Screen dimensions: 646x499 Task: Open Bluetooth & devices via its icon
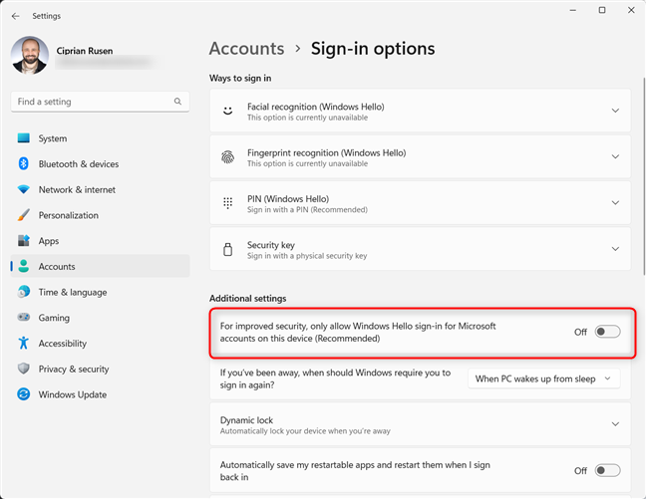(24, 164)
